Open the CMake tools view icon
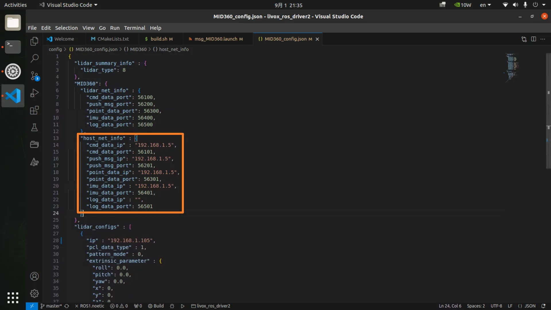551x310 pixels. [34, 162]
